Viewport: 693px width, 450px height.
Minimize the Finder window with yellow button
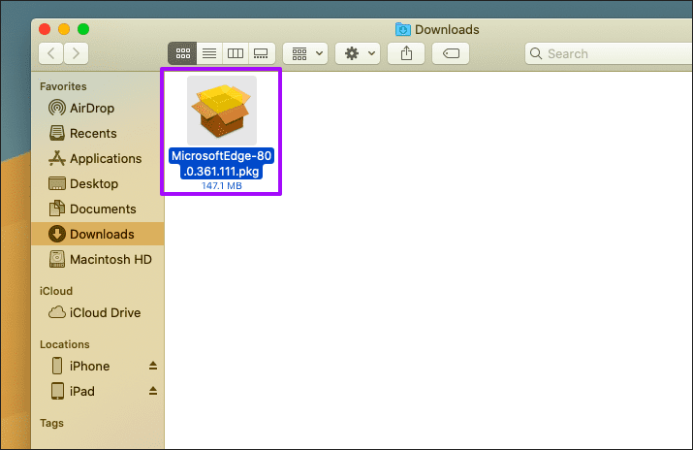click(64, 29)
